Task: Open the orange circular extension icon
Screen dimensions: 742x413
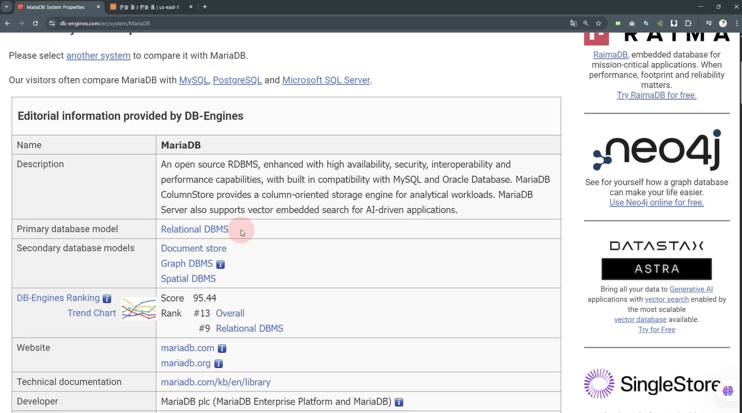Action: [x=660, y=23]
